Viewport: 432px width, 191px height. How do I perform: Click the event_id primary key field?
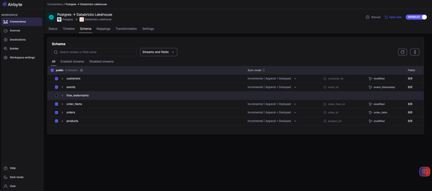coord(331,87)
